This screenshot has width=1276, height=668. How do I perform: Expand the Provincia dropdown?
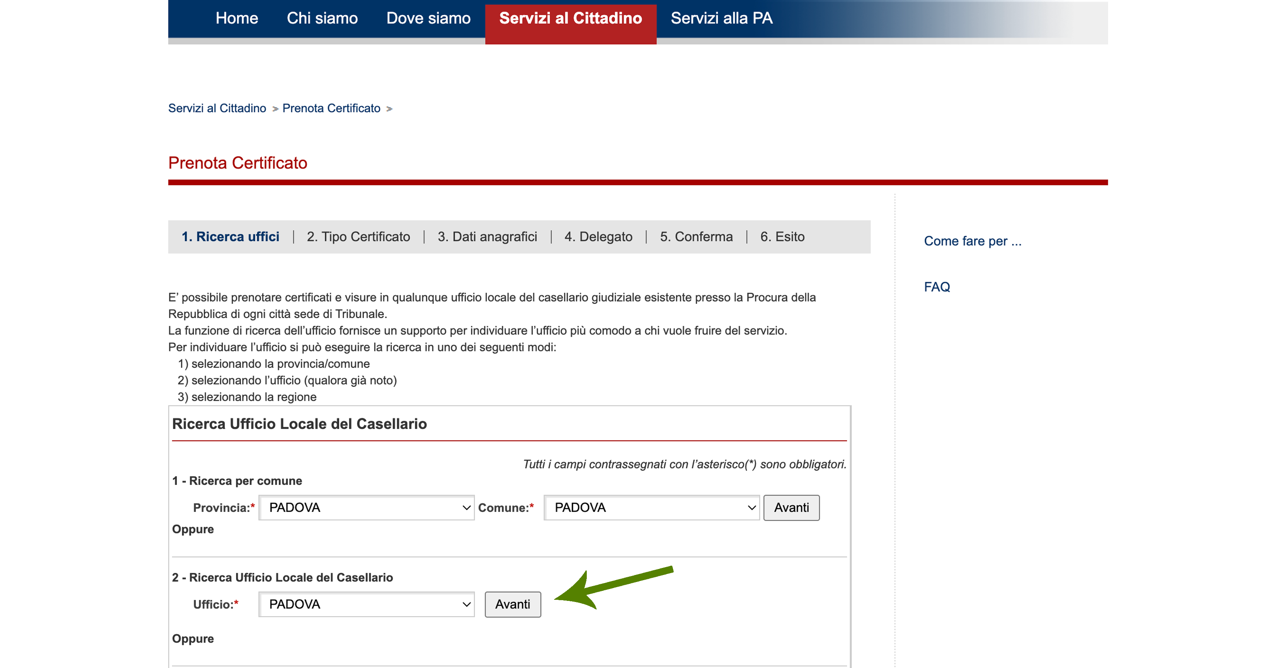point(367,508)
